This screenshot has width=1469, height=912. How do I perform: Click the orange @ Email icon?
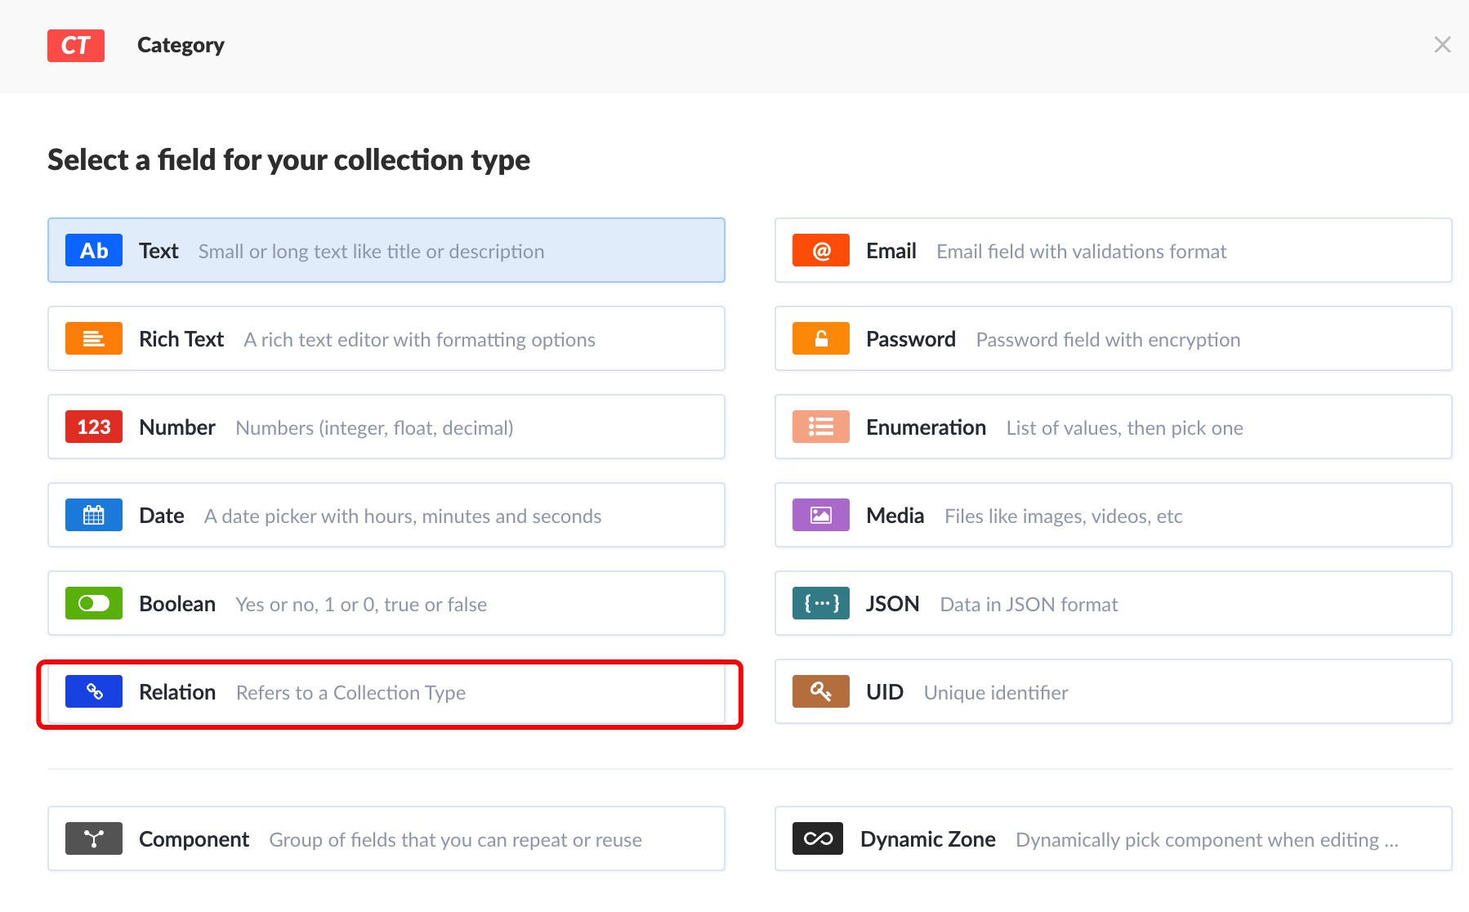(x=821, y=250)
